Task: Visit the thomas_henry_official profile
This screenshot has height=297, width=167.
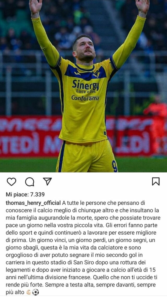Action: point(33,203)
